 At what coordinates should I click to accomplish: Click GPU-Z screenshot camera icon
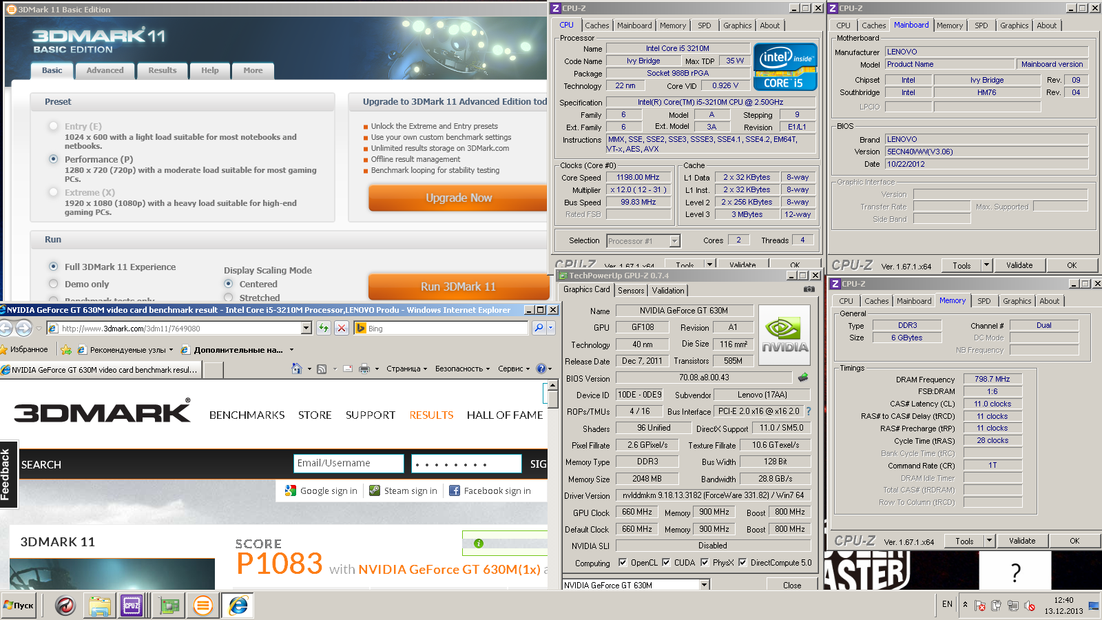point(809,289)
